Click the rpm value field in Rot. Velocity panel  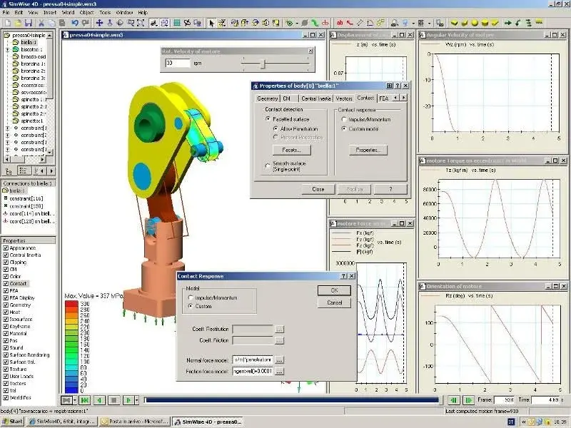[178, 63]
